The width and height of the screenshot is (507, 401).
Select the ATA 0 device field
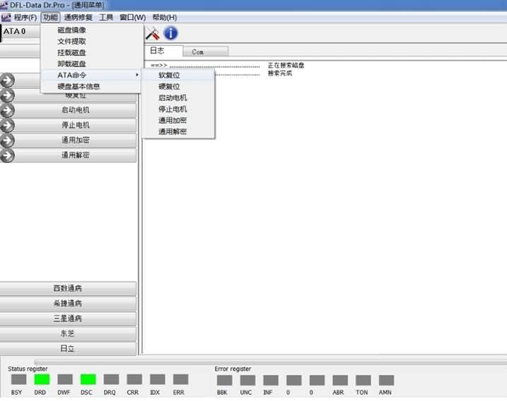[x=20, y=32]
